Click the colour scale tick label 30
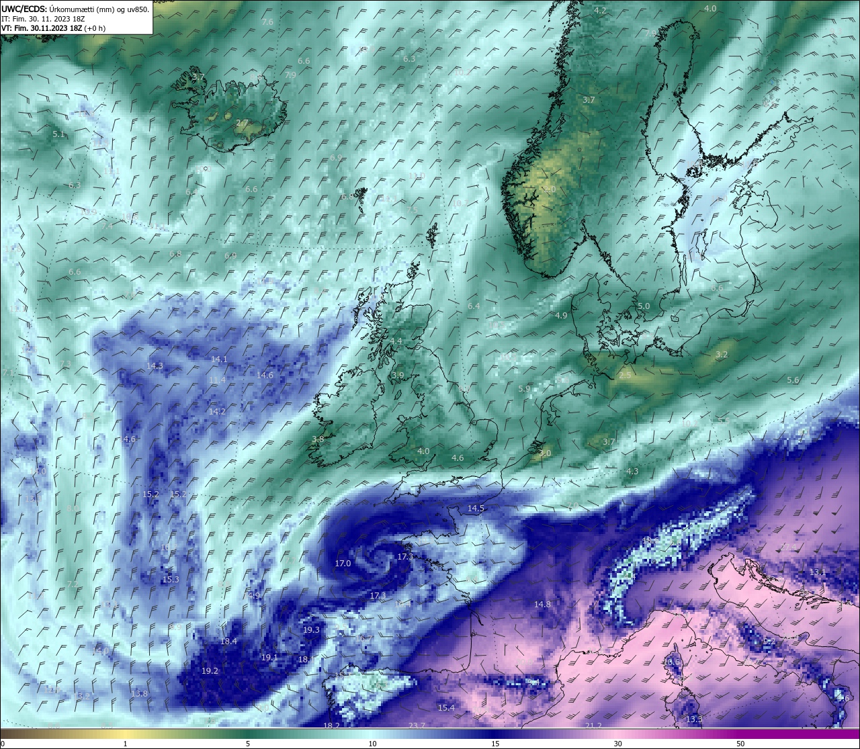The width and height of the screenshot is (860, 749). pyautogui.click(x=617, y=744)
